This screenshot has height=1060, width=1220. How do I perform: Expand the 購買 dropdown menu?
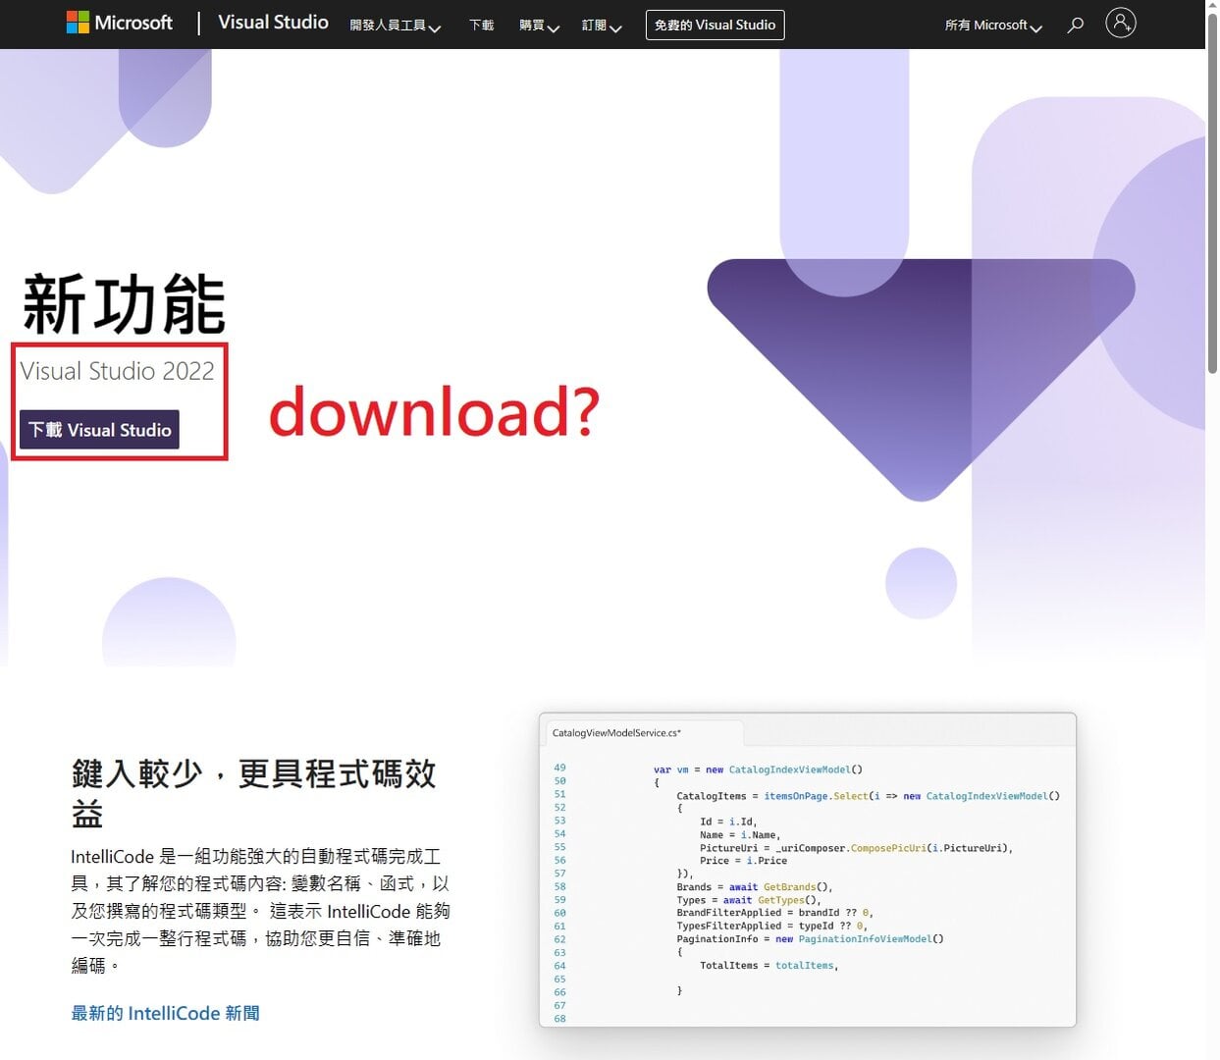[539, 26]
